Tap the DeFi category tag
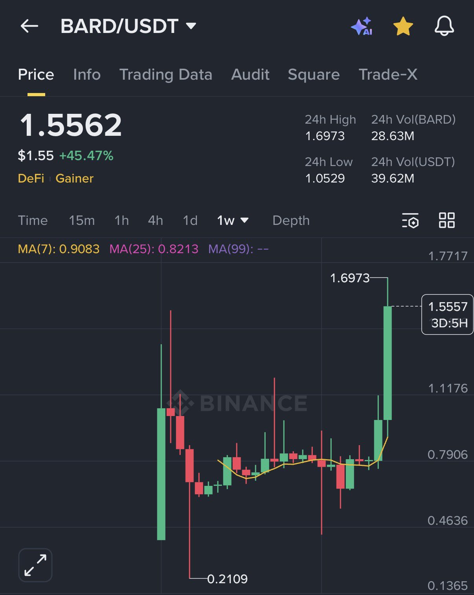This screenshot has height=595, width=474. [x=31, y=179]
